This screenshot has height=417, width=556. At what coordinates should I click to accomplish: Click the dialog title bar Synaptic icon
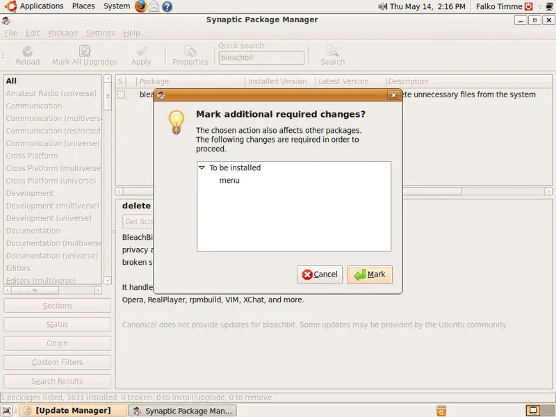(x=161, y=95)
